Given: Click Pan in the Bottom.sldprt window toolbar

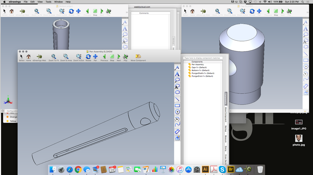Looking at the screenshot, I should [x=78, y=12].
